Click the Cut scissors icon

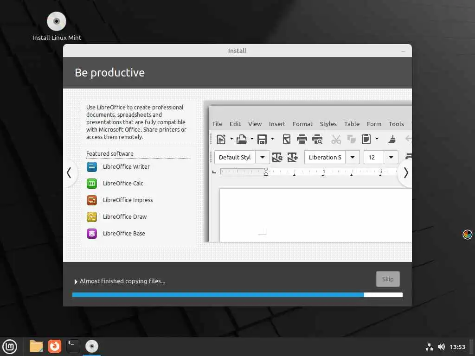336,139
